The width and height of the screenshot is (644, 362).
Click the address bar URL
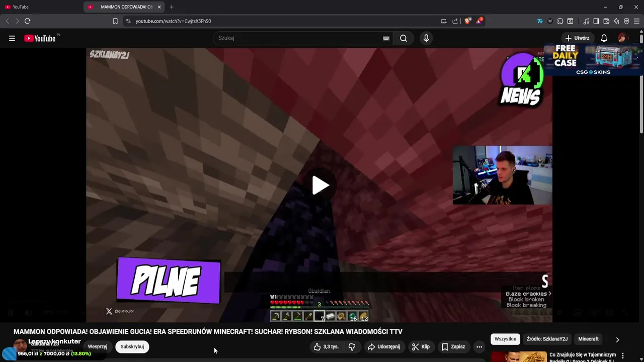pyautogui.click(x=173, y=21)
